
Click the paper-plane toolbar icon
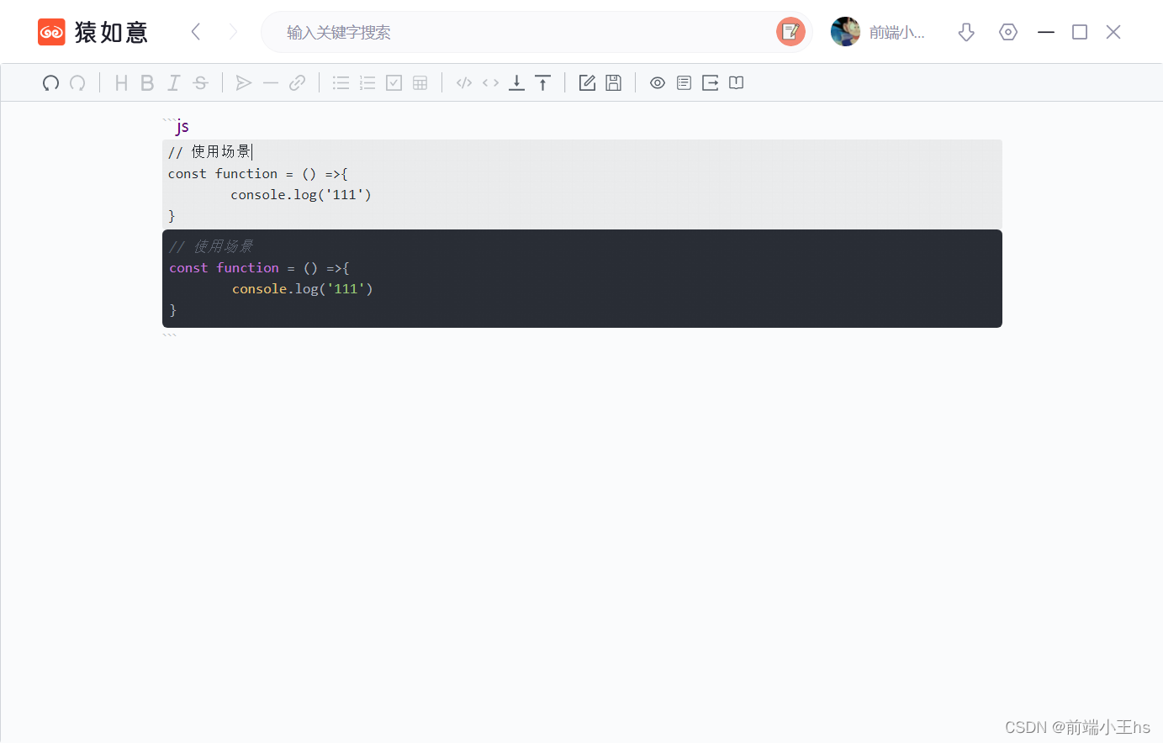[x=244, y=82]
